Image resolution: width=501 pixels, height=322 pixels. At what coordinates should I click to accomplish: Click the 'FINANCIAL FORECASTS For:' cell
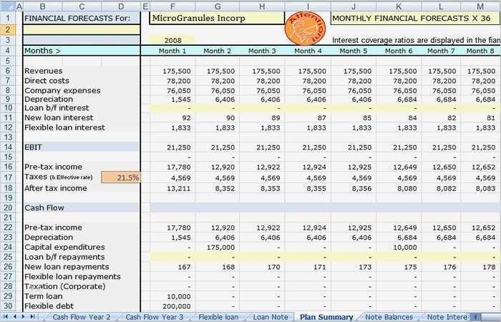tap(82, 18)
